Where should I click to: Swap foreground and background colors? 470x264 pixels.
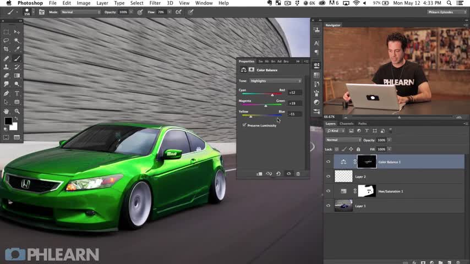[16, 119]
